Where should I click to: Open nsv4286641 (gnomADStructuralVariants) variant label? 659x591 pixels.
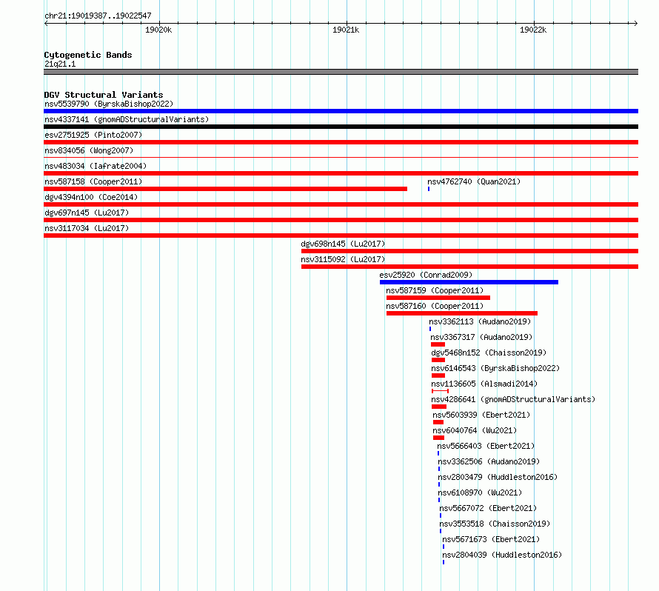click(x=513, y=399)
